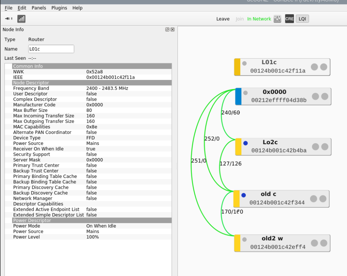Click the status dot on old2 w node

(x=244, y=239)
